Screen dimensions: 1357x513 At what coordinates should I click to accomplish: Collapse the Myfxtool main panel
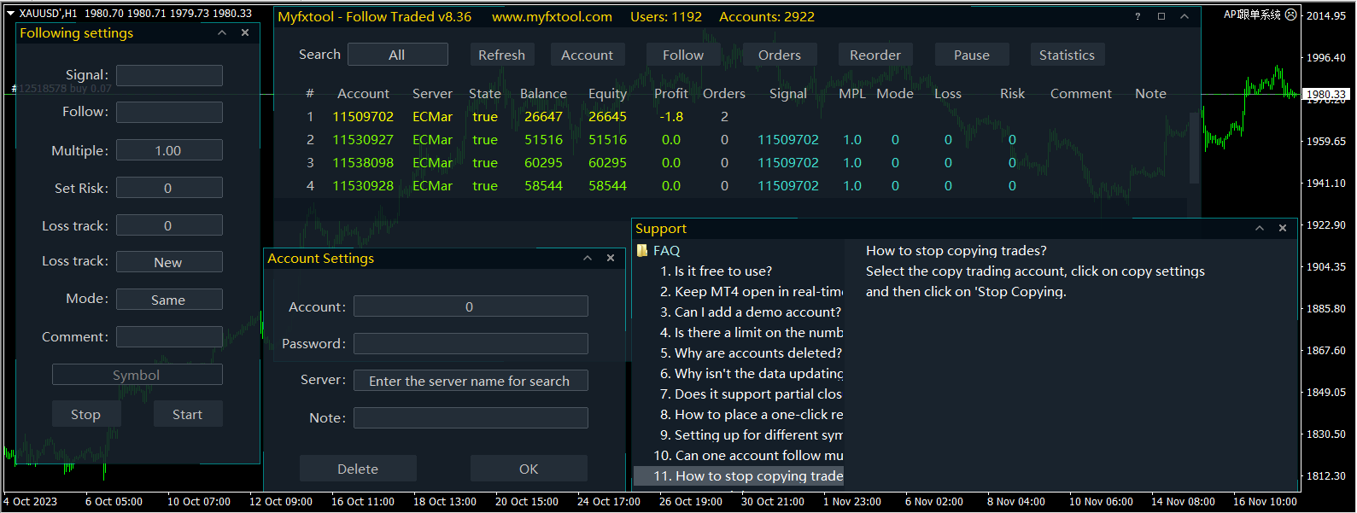[x=1184, y=16]
